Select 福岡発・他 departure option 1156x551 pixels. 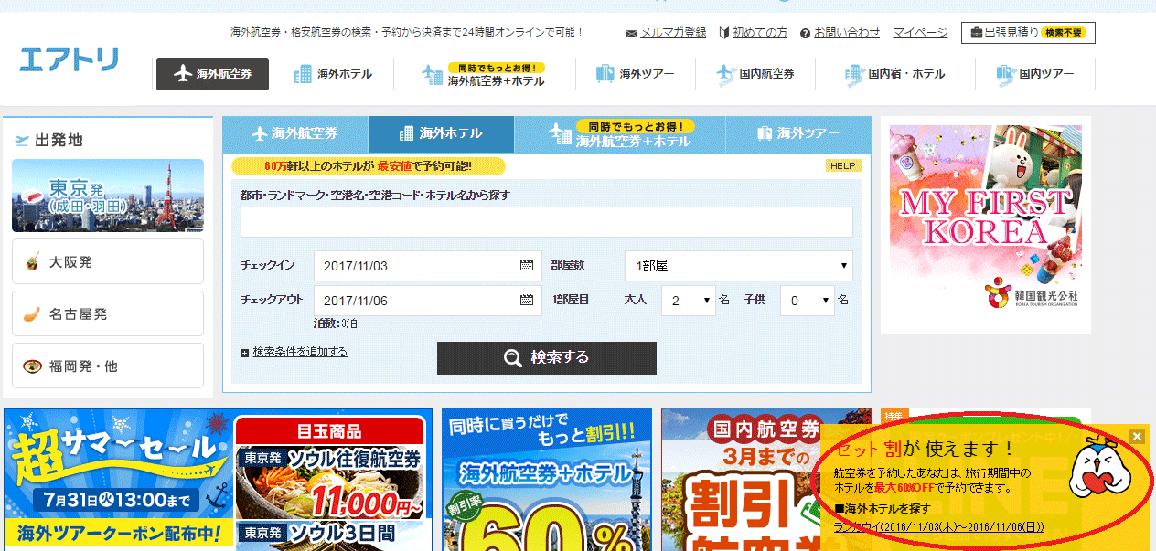(108, 366)
